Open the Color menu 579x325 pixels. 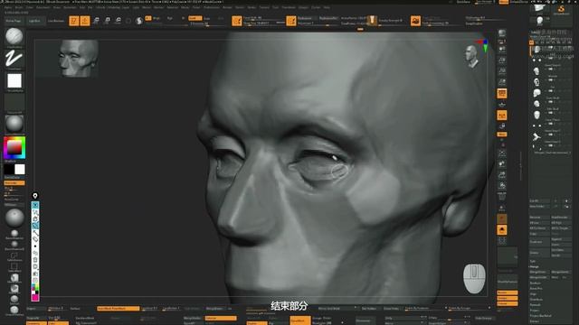click(30, 7)
